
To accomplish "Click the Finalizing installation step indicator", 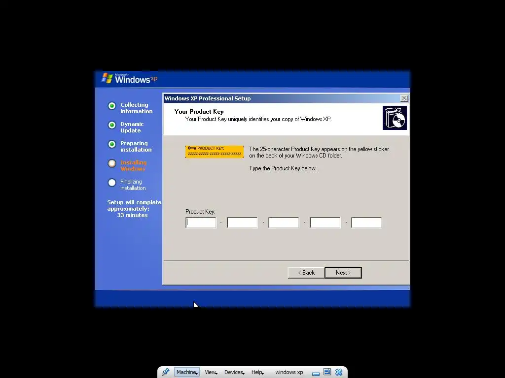I will click(112, 183).
